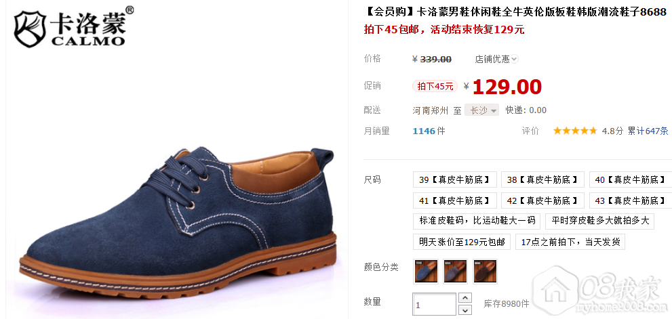
Task: Decrease quantity with the down arrow
Action: coord(465,310)
